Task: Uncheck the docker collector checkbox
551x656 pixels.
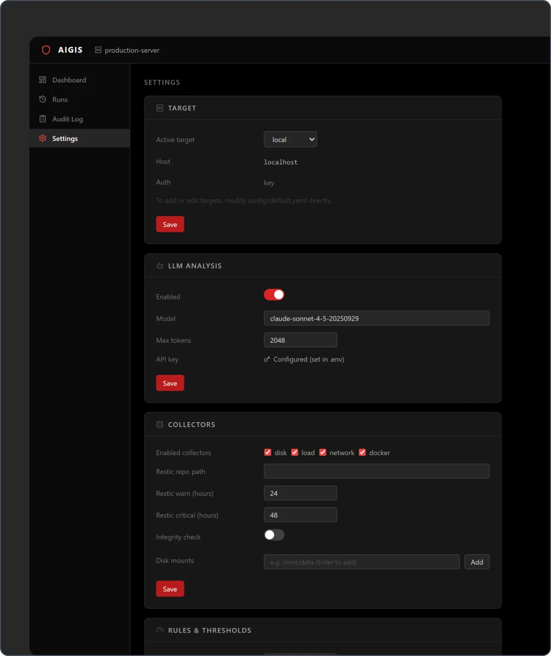Action: 362,452
